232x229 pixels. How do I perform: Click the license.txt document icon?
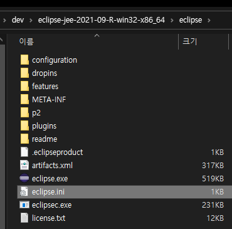click(x=24, y=218)
